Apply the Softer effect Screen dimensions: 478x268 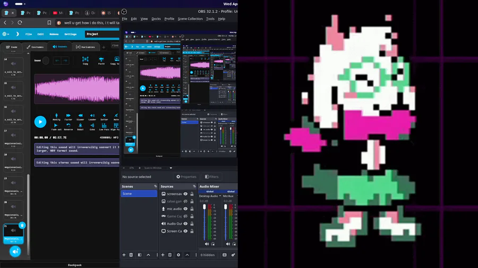104,117
